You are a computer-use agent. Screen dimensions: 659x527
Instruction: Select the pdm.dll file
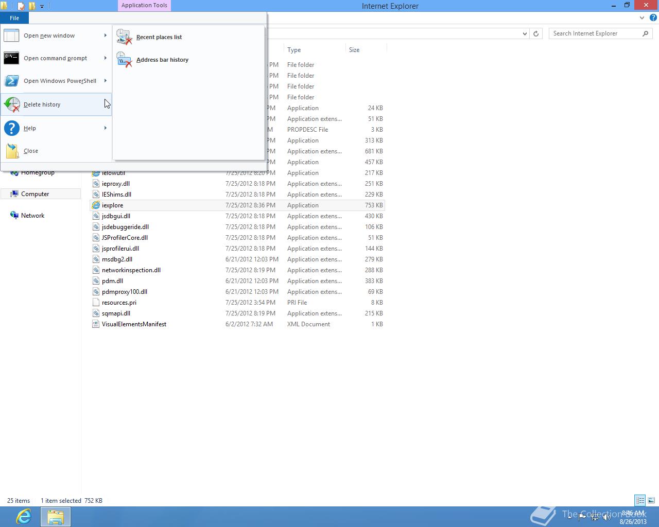coord(112,281)
